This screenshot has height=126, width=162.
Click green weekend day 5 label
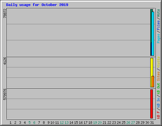pos(29,123)
